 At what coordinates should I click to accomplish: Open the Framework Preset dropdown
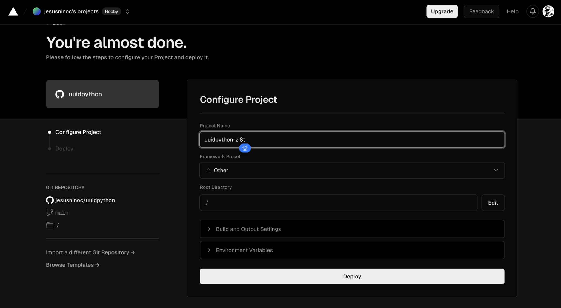(x=352, y=170)
